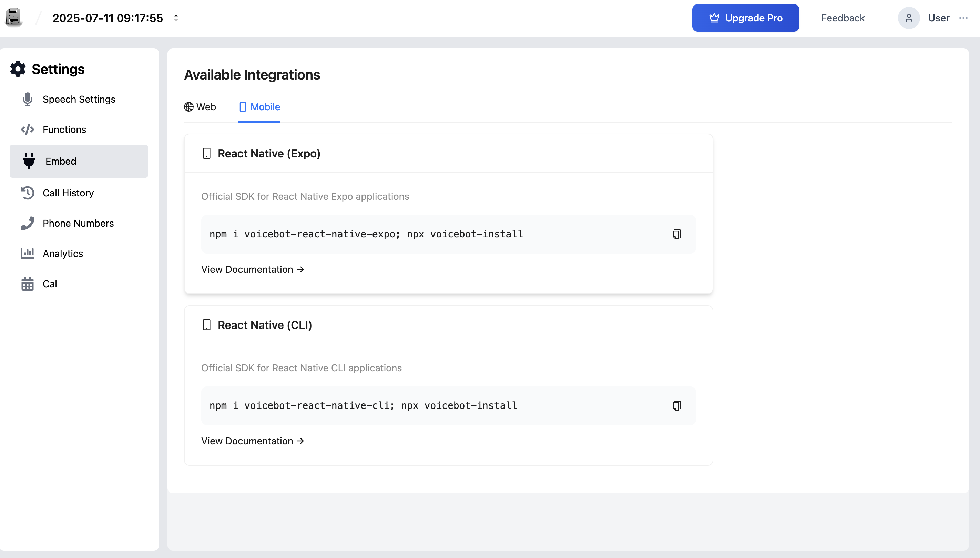Open the Analytics page
Screen dimensions: 980x558
[79, 253]
